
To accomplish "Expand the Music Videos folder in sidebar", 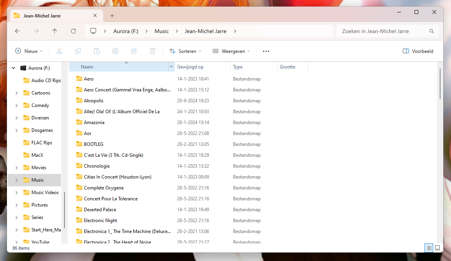I will pos(16,193).
